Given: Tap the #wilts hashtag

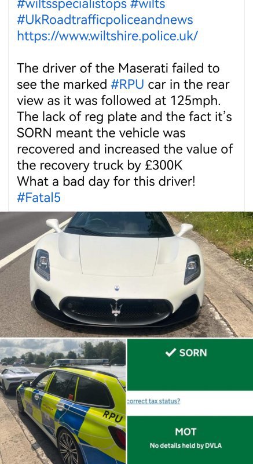Looking at the screenshot, I should click(x=148, y=4).
